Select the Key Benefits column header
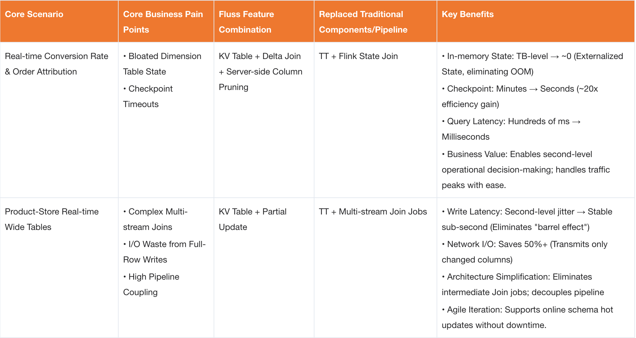636x338 pixels. (467, 15)
